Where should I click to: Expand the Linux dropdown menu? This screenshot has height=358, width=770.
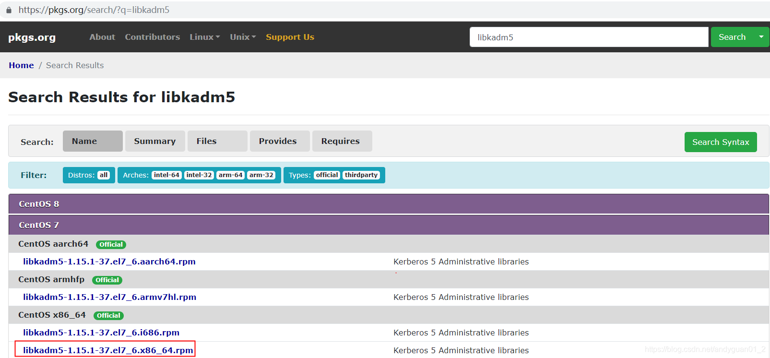(x=205, y=37)
